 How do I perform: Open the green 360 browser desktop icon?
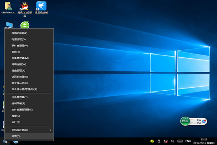pos(25,25)
